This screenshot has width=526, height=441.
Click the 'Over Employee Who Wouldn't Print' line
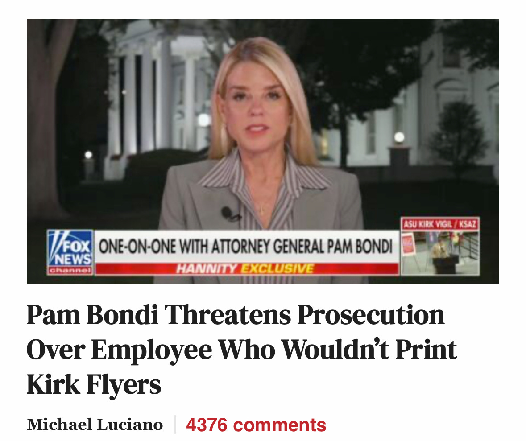(x=241, y=350)
